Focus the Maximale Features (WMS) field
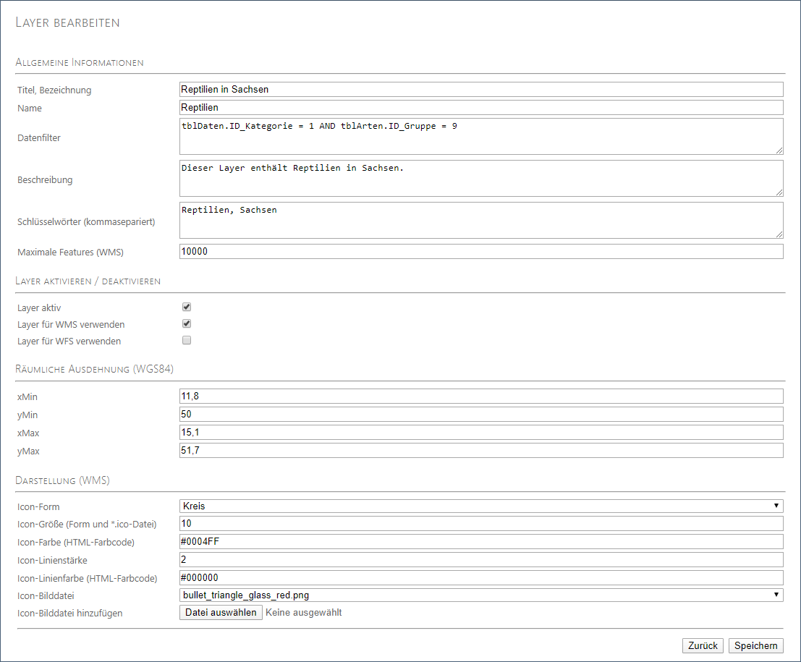801x662 pixels. [x=480, y=251]
